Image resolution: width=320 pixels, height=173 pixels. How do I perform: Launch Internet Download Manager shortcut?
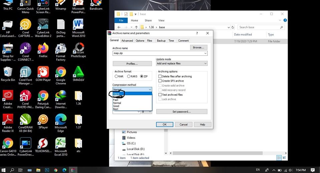[61, 99]
